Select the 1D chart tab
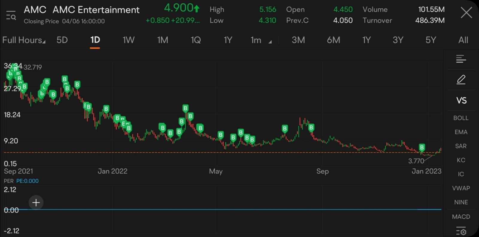The image size is (479, 237). 95,40
